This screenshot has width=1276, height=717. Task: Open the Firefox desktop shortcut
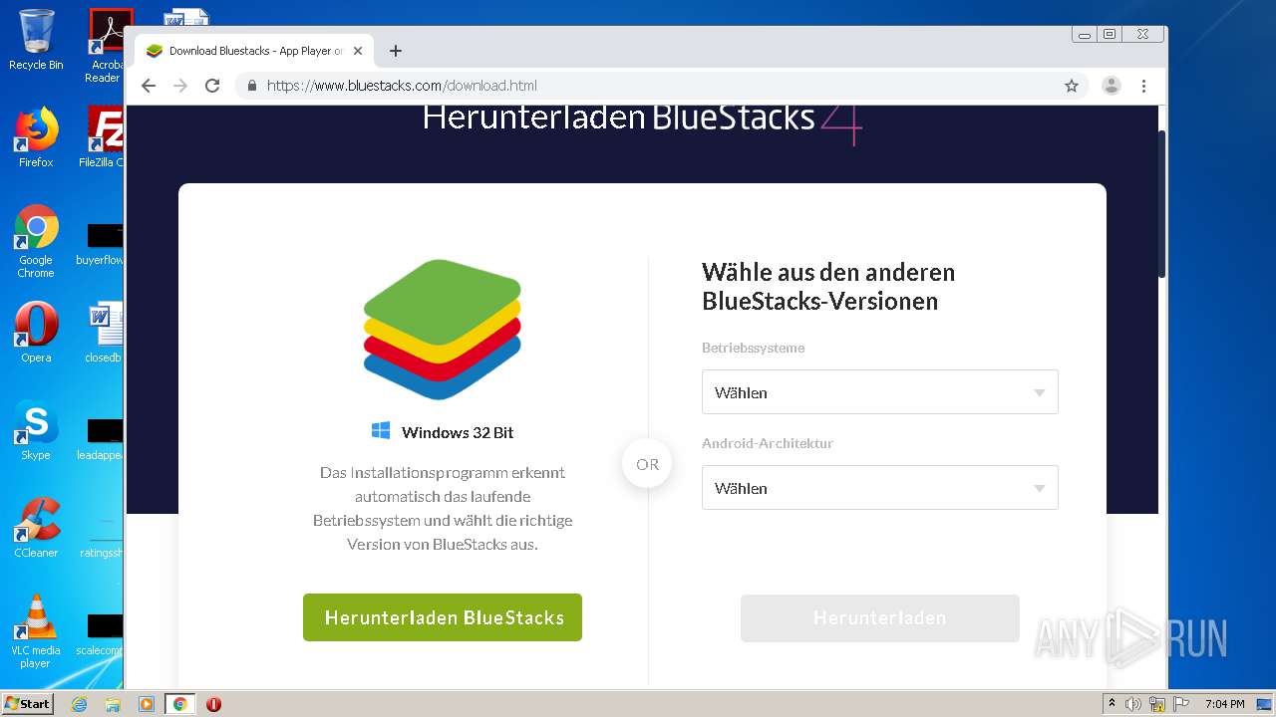tap(36, 137)
